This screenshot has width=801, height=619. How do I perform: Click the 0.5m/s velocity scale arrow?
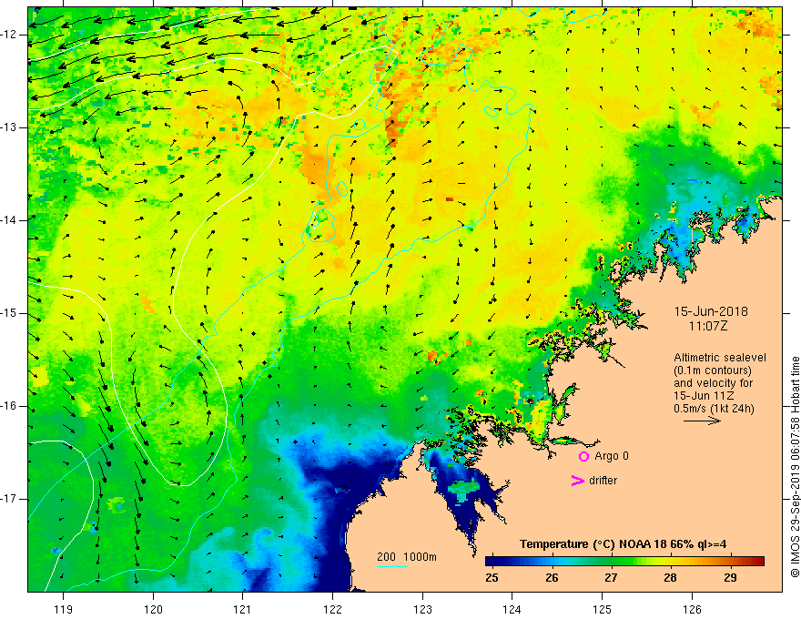pos(702,421)
